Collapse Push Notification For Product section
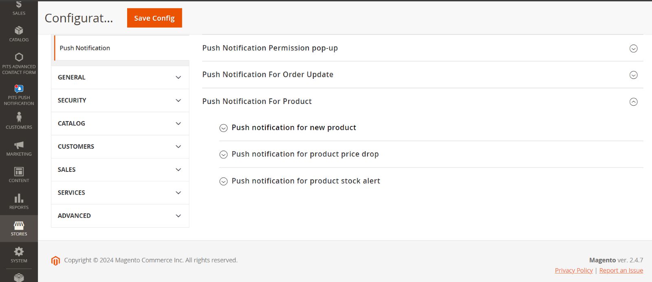This screenshot has width=652, height=282. [x=423, y=102]
